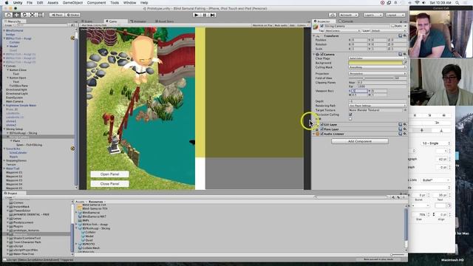This screenshot has height=266, width=473.
Task: Click the Background color swatch
Action: click(x=375, y=63)
